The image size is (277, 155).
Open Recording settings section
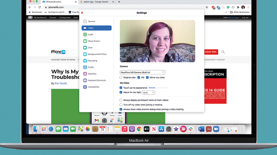click(x=96, y=61)
